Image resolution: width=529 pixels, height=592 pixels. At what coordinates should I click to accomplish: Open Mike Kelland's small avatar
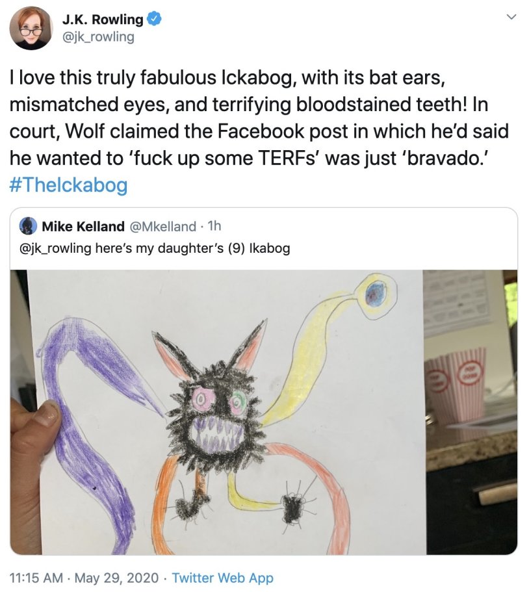(28, 226)
